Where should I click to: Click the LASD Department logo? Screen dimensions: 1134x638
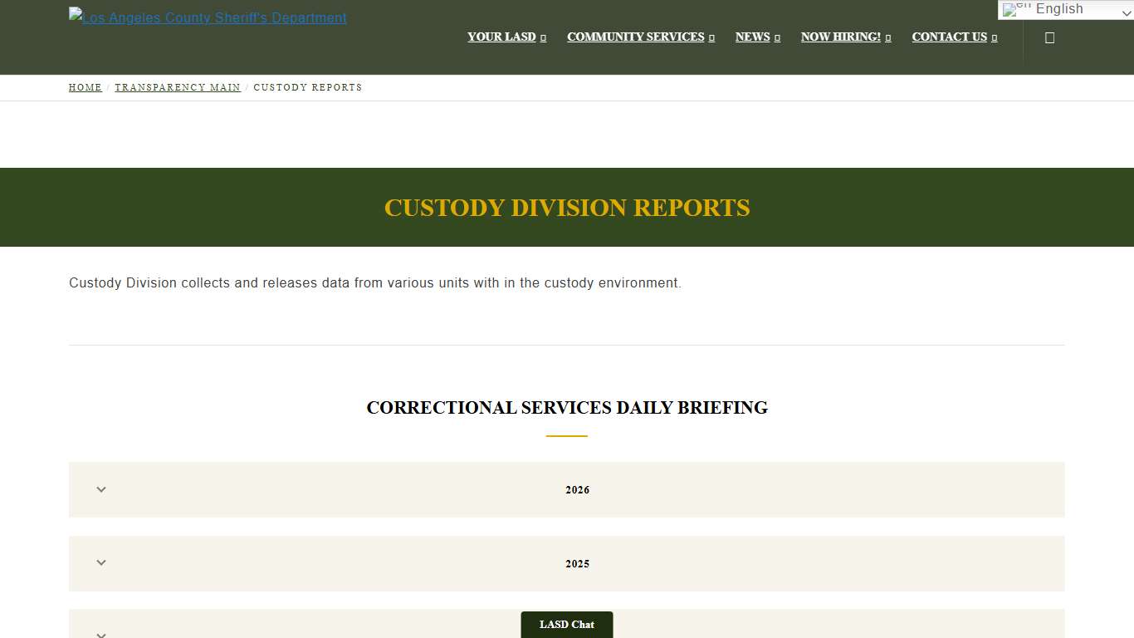[207, 17]
